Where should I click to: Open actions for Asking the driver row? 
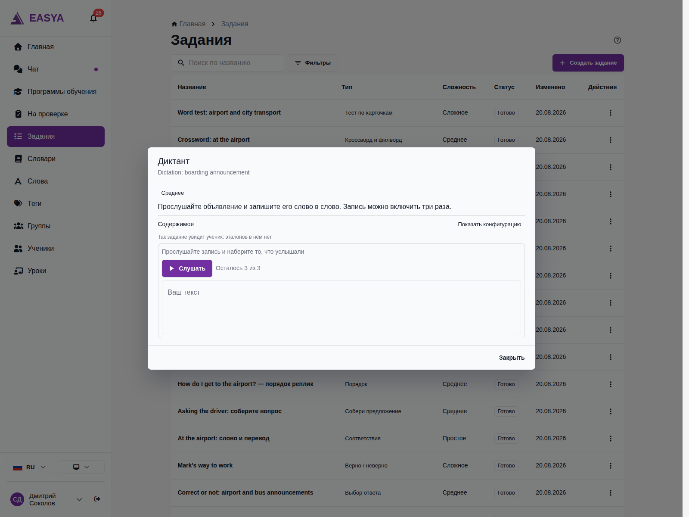610,411
